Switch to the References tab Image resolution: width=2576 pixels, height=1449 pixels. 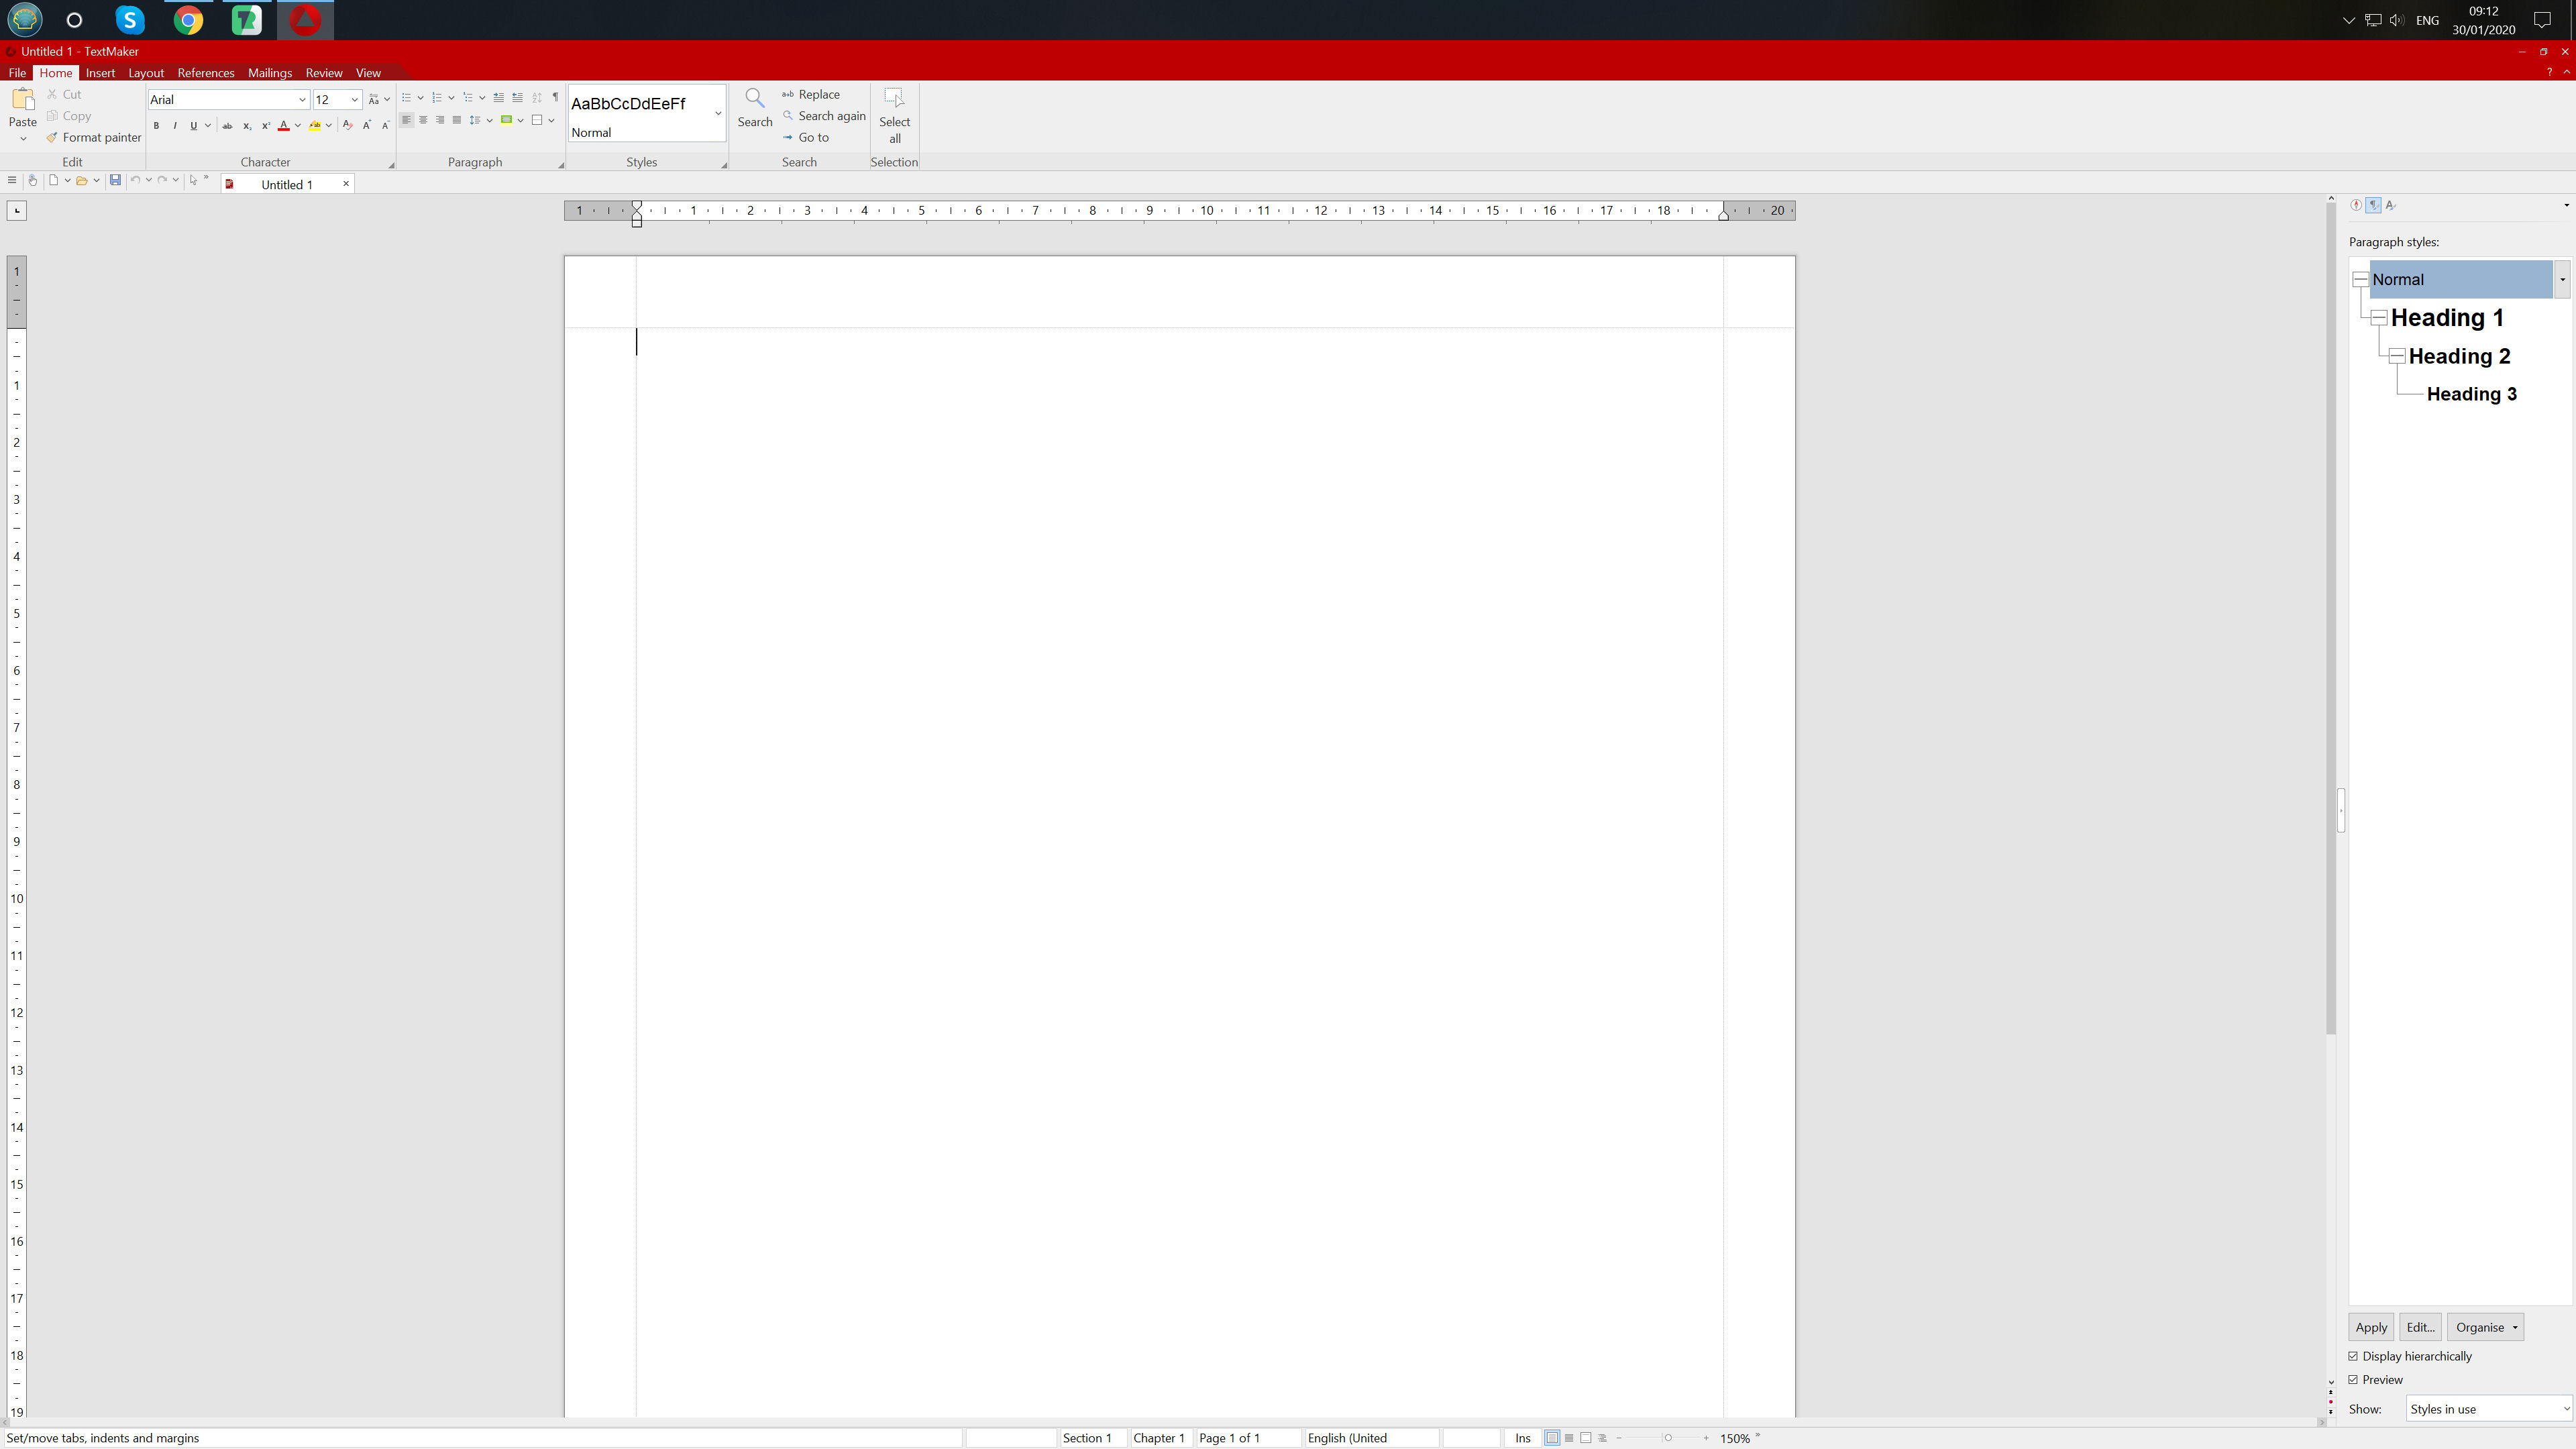coord(205,73)
